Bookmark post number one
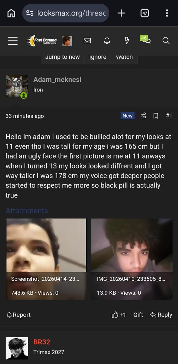This screenshot has height=364, width=178. 156,116
